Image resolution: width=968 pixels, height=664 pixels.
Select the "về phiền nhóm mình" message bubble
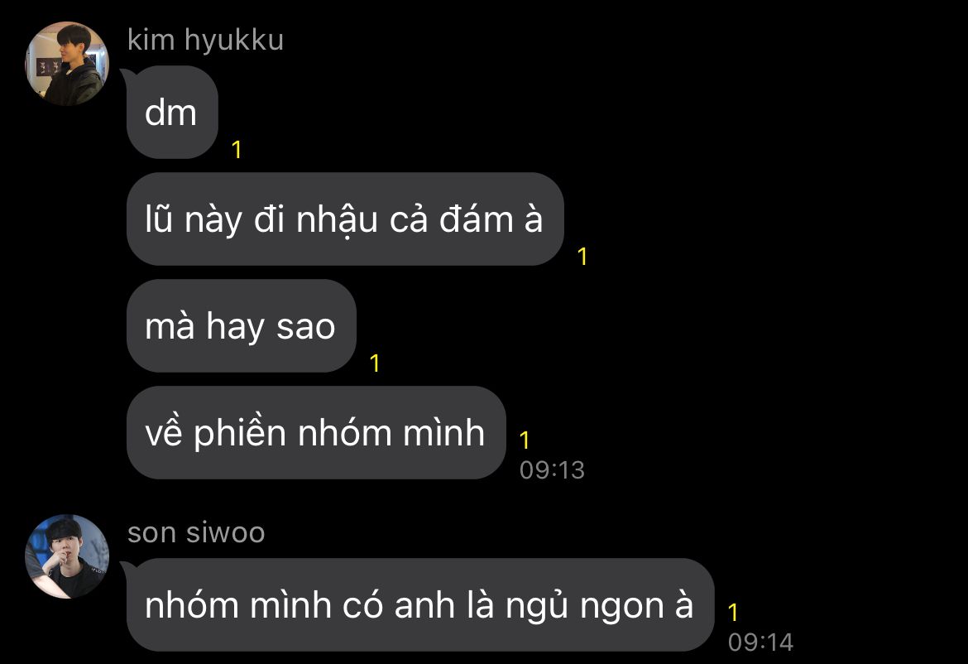tap(316, 432)
